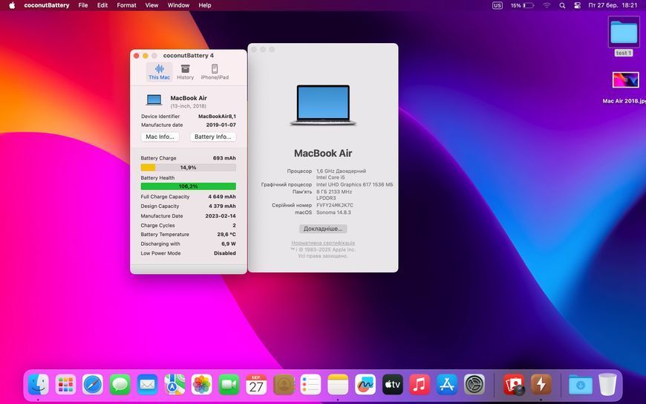Viewport: 646px width, 404px height.
Task: Open FaceTime from the Dock
Action: point(229,385)
